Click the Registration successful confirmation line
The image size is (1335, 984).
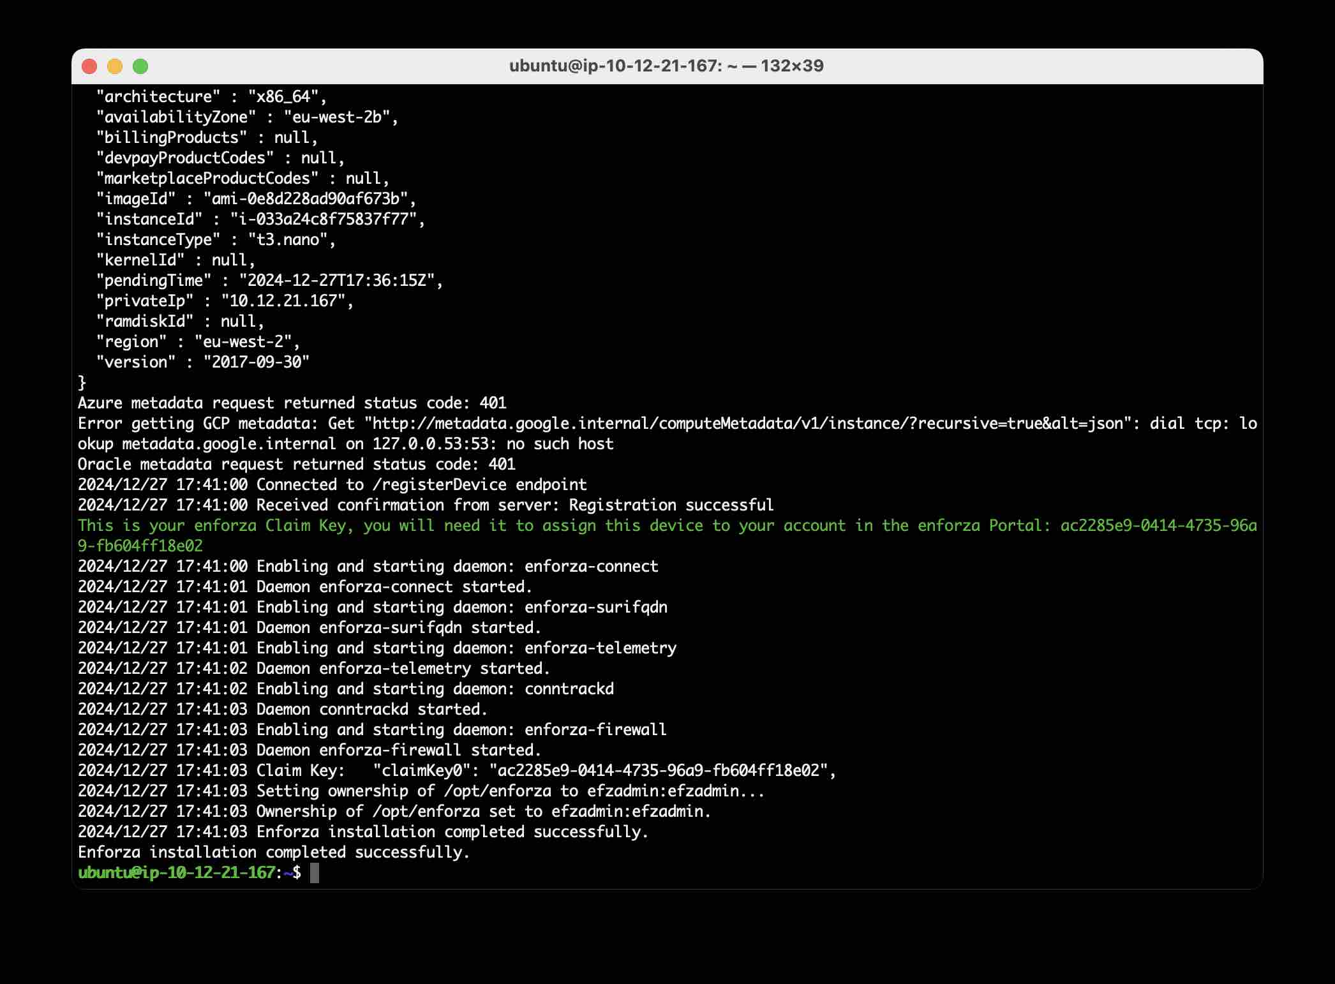coord(426,505)
